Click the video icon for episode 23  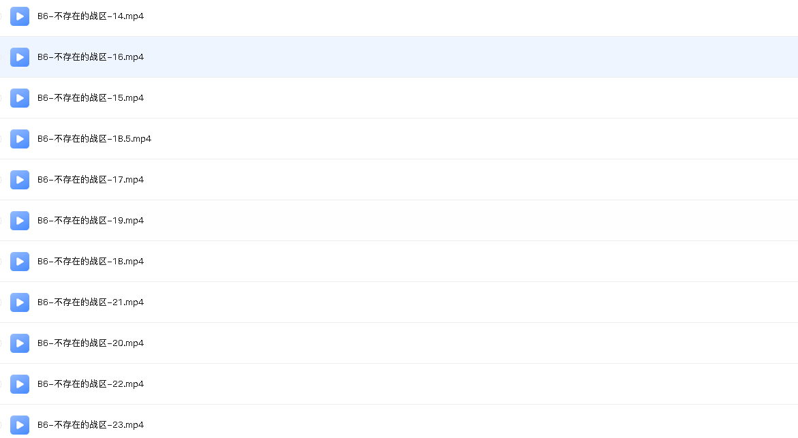(20, 425)
